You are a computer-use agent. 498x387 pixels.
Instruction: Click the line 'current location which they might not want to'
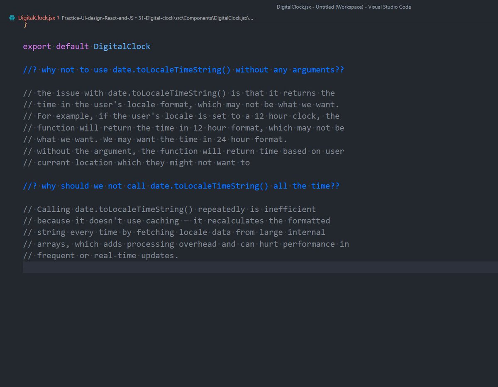pyautogui.click(x=137, y=163)
